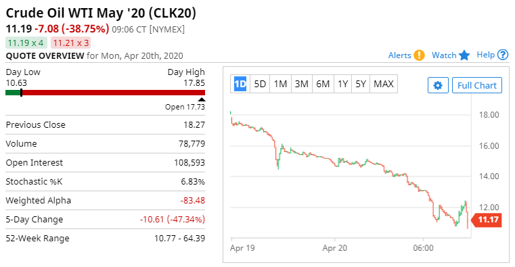Select the 6M chart range

tap(323, 84)
